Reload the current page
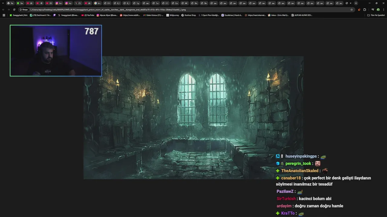This screenshot has height=217, width=387. tap(14, 10)
